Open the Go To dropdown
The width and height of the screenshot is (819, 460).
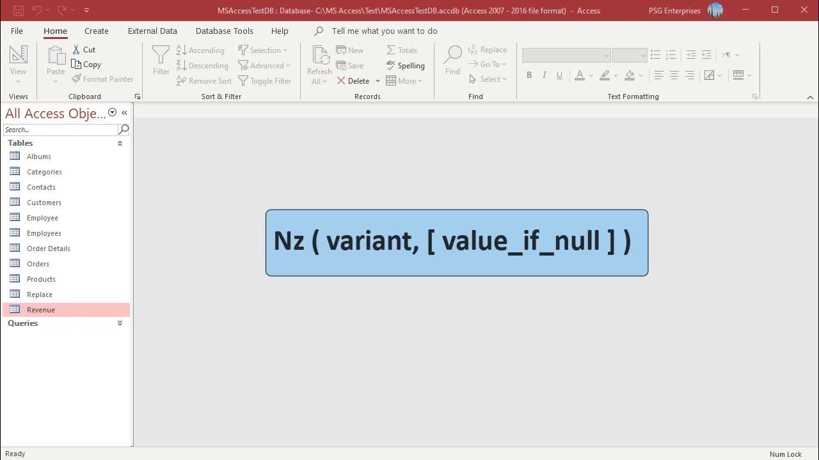487,65
